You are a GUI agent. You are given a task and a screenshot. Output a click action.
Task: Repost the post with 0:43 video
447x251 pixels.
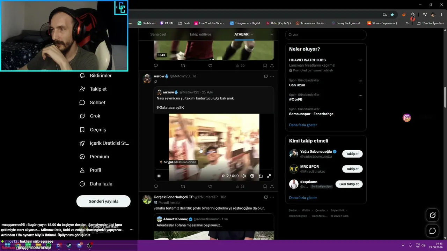(x=183, y=66)
